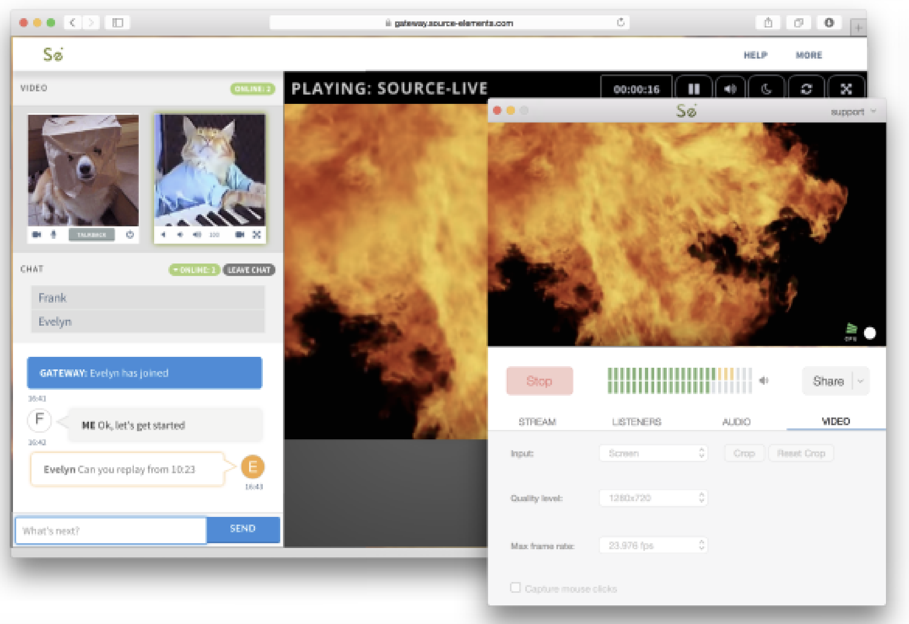Viewport: 909px width, 624px height.
Task: Open the Input source dropdown set to Screen
Action: (x=653, y=453)
